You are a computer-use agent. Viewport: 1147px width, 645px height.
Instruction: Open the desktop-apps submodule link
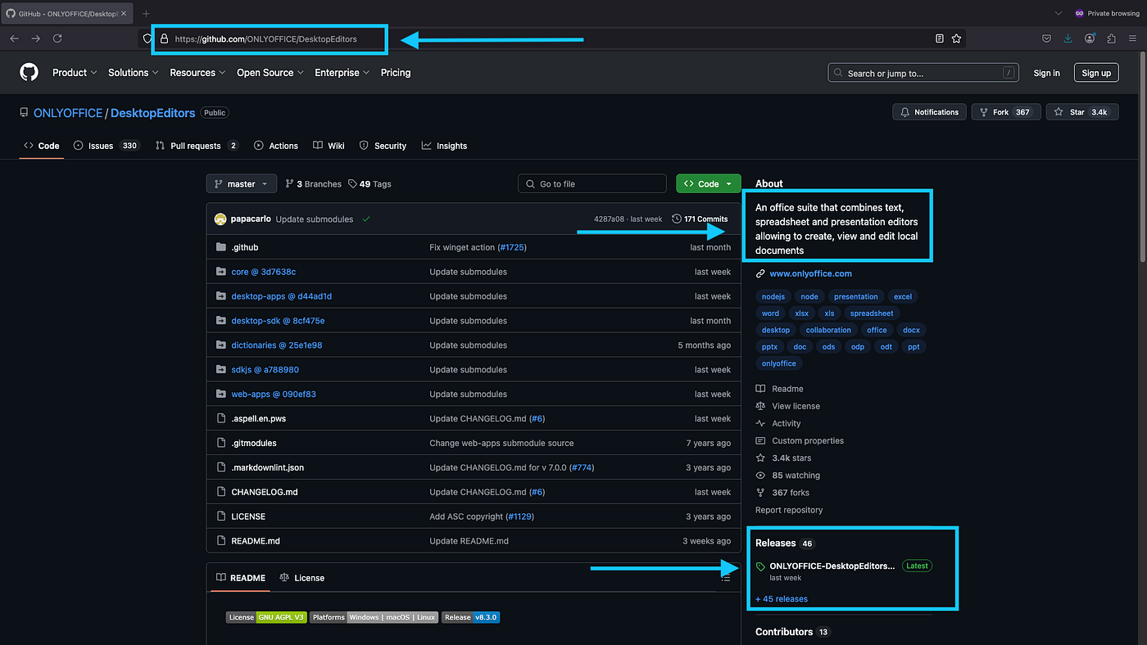click(281, 296)
